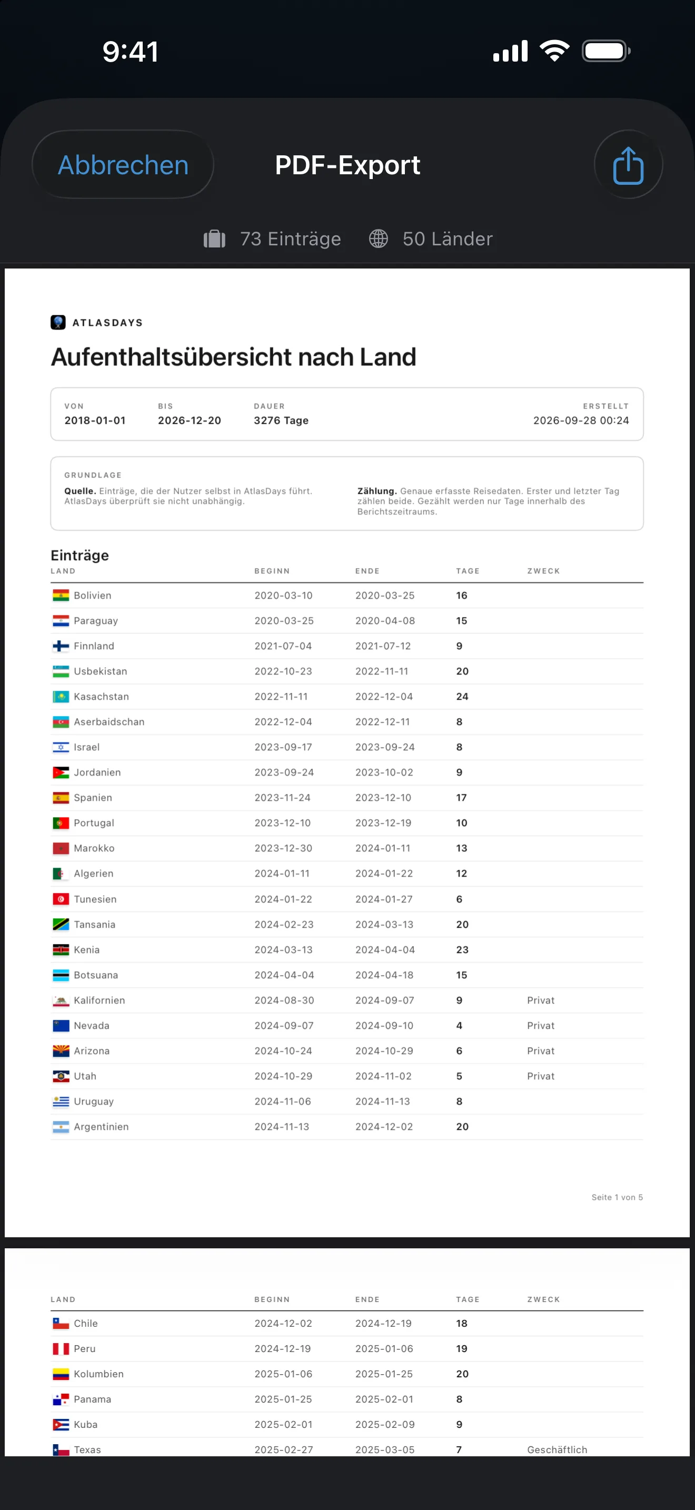Click the end date '2026-12-20'
695x1510 pixels.
tap(189, 420)
